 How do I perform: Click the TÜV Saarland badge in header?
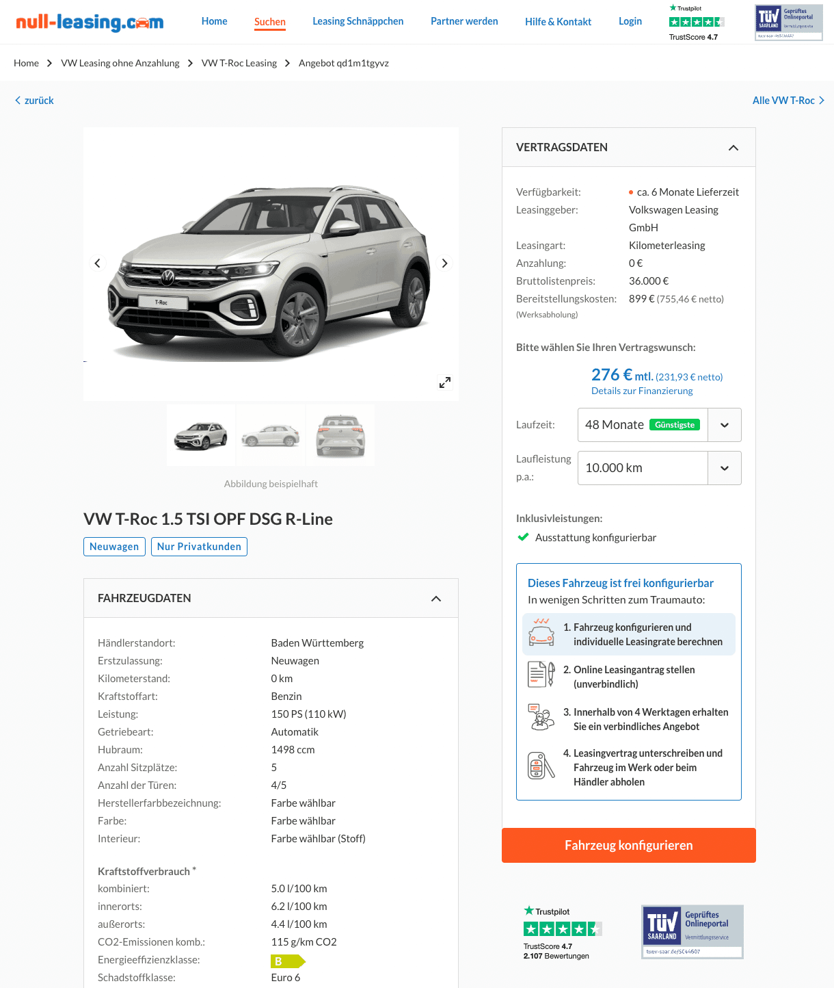(x=788, y=23)
